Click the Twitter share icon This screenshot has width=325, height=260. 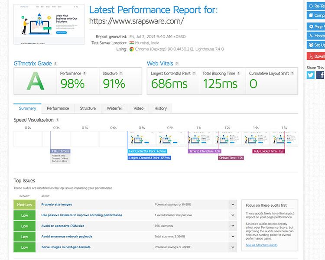(x=311, y=75)
